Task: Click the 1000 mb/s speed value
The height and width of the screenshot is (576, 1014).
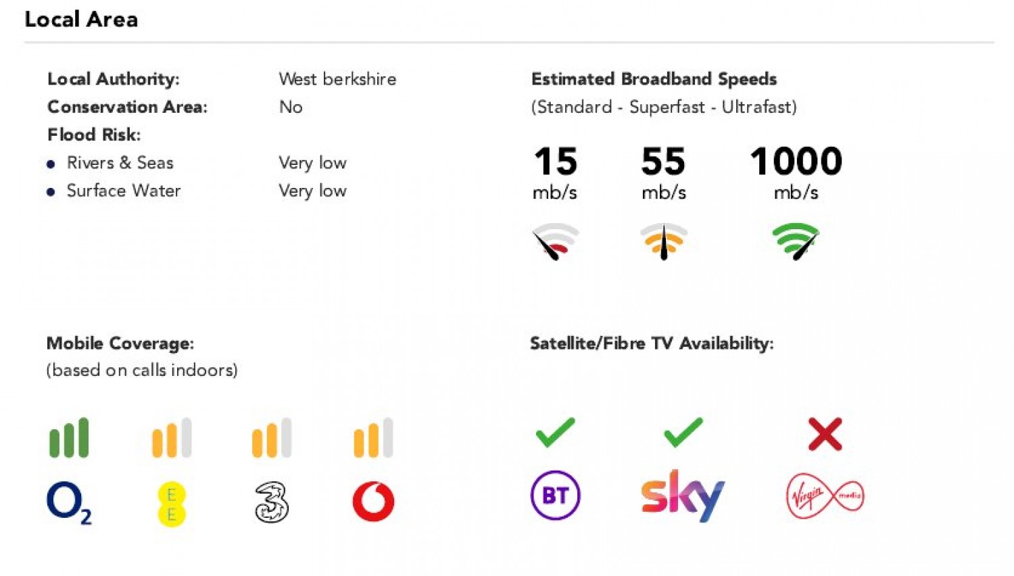Action: pos(796,162)
